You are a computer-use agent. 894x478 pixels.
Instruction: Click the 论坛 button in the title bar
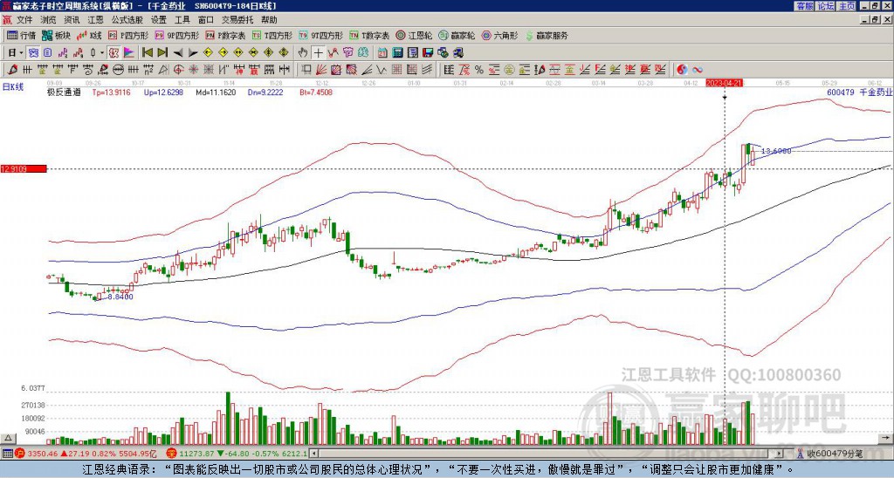point(825,6)
